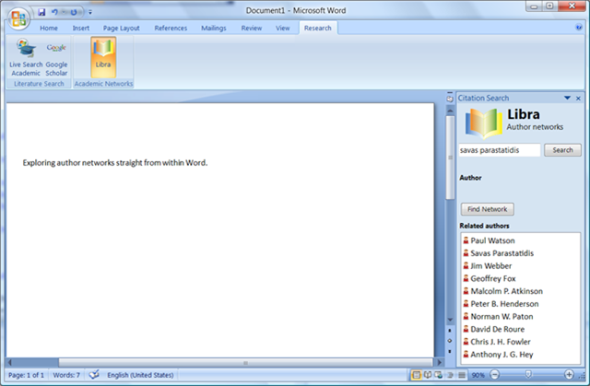Open Customize Quick Access Toolbar dropdown
This screenshot has width=590, height=386.
tap(90, 12)
